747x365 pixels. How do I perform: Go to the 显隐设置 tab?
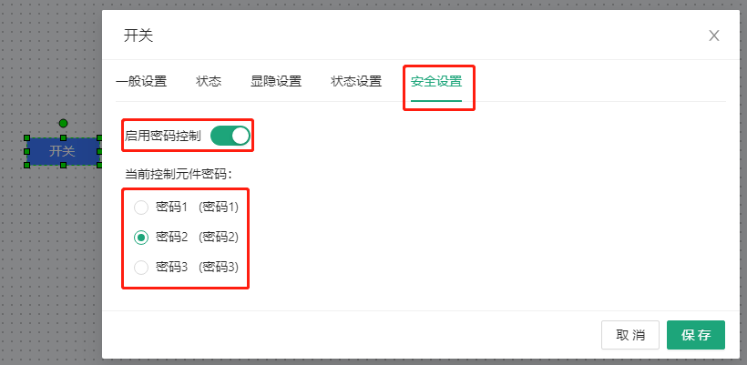coord(276,81)
